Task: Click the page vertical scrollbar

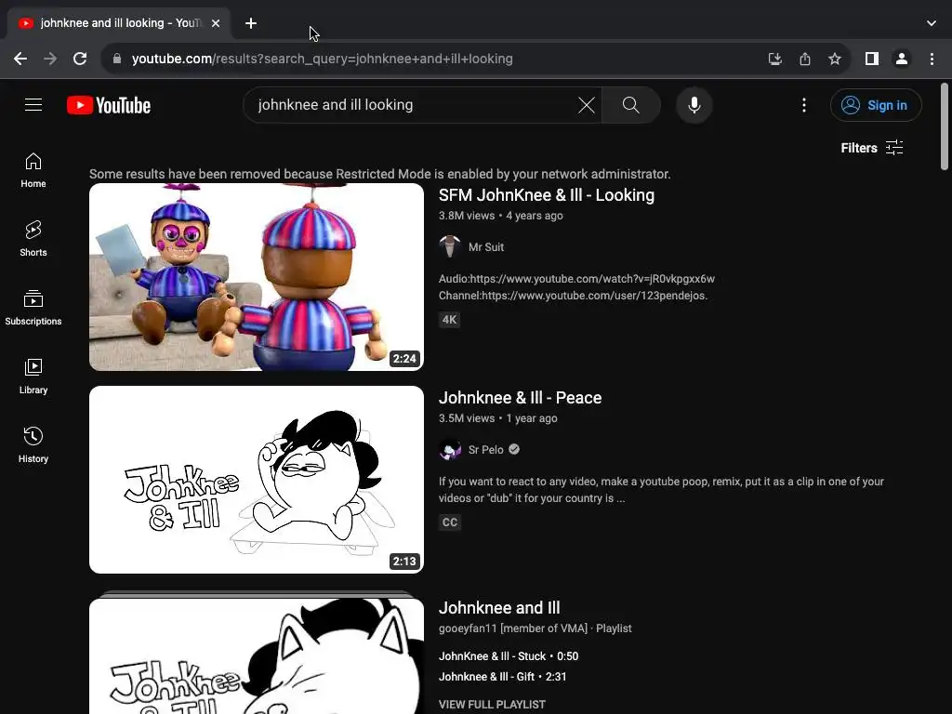Action: tap(945, 126)
